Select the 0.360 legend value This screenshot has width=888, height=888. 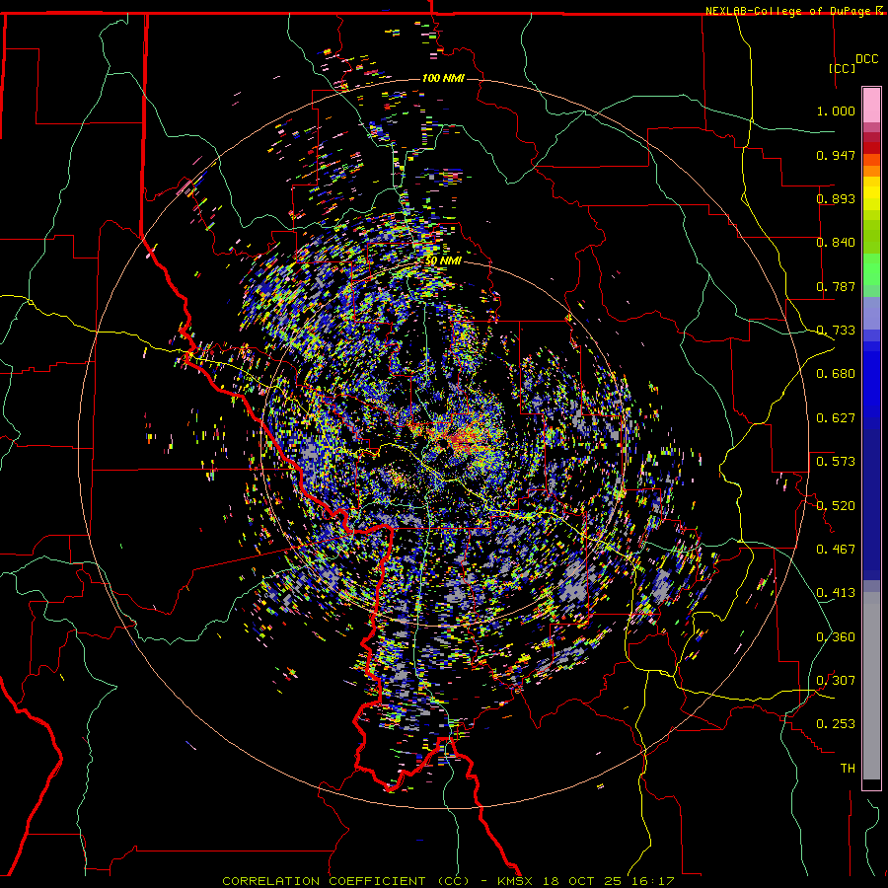(836, 636)
